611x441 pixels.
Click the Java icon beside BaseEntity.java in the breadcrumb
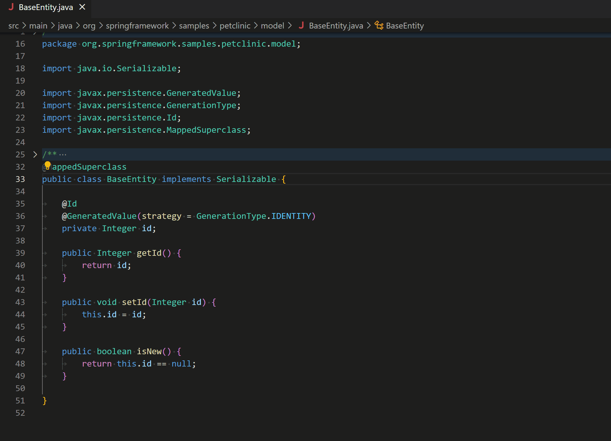[301, 26]
